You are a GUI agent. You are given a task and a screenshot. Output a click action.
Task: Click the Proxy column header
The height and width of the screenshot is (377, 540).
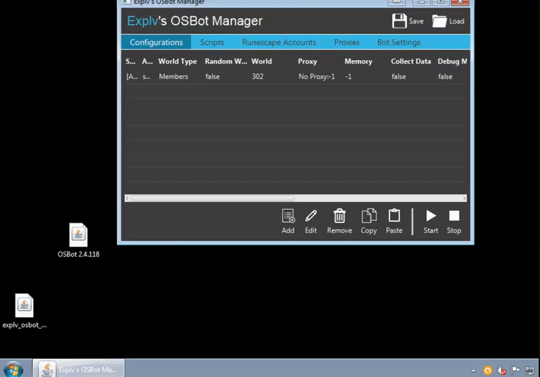point(307,61)
